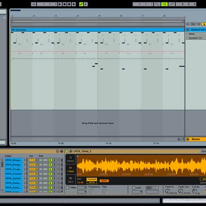Click the punch-in switch left of the Loop button
This screenshot has width=206, height=206.
(157, 4)
